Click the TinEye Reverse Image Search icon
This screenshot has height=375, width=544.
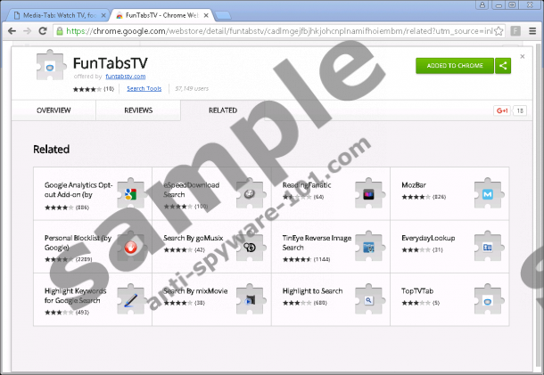click(368, 247)
